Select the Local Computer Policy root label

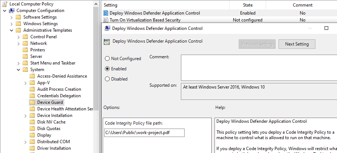pos(31,4)
